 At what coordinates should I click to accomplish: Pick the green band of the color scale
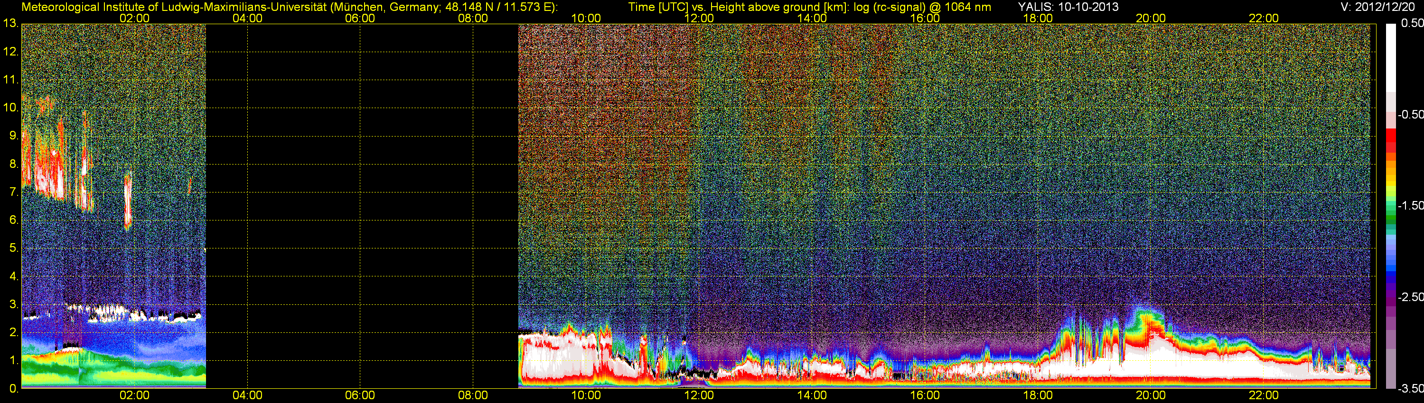[1391, 218]
